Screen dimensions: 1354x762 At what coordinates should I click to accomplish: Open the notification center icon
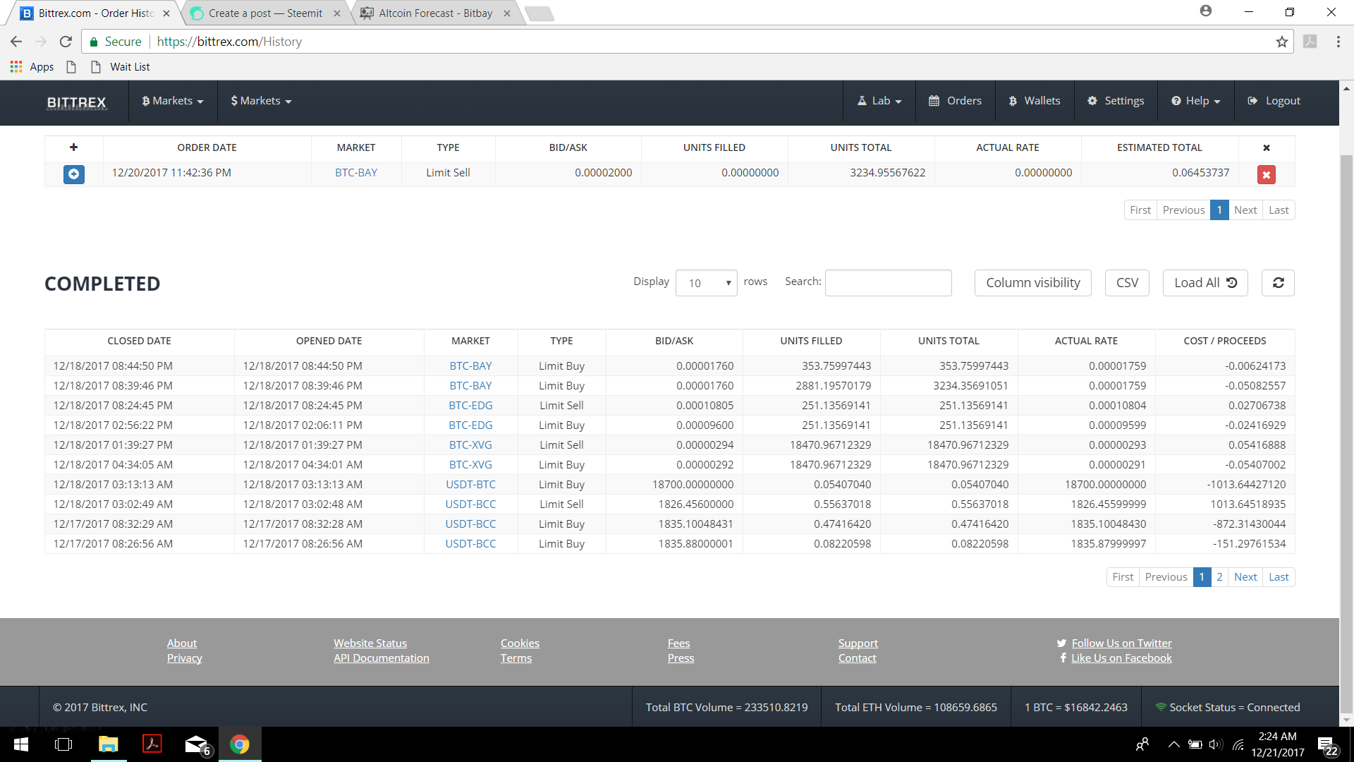click(1326, 745)
